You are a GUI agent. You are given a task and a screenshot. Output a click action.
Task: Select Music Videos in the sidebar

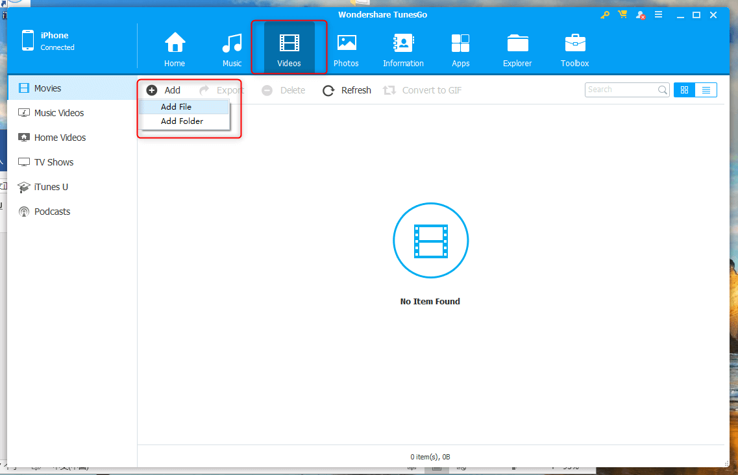point(58,113)
